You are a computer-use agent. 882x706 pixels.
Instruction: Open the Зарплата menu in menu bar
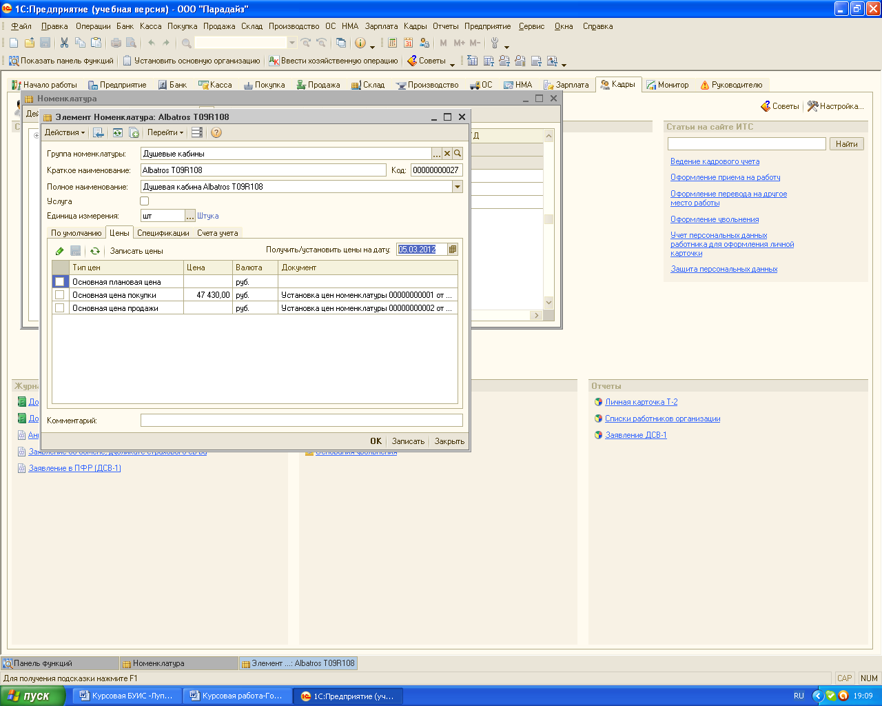pos(381,26)
